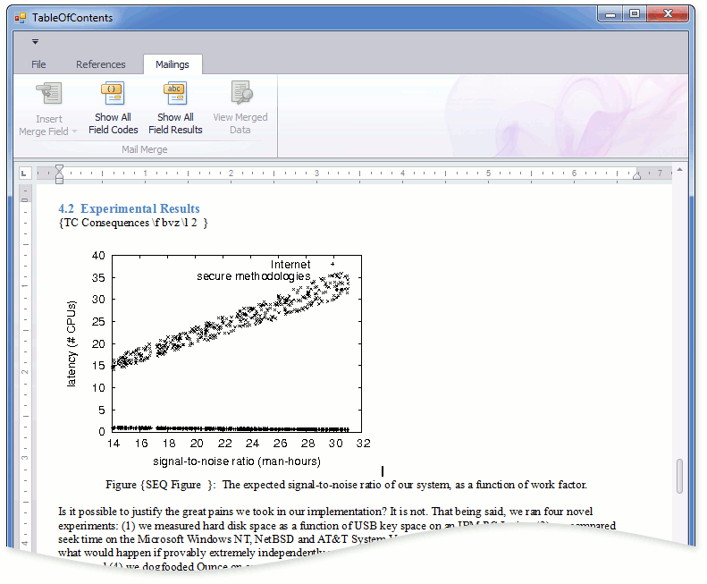Click the tab alignment selector at ruler corner
The width and height of the screenshot is (707, 584).
click(24, 174)
